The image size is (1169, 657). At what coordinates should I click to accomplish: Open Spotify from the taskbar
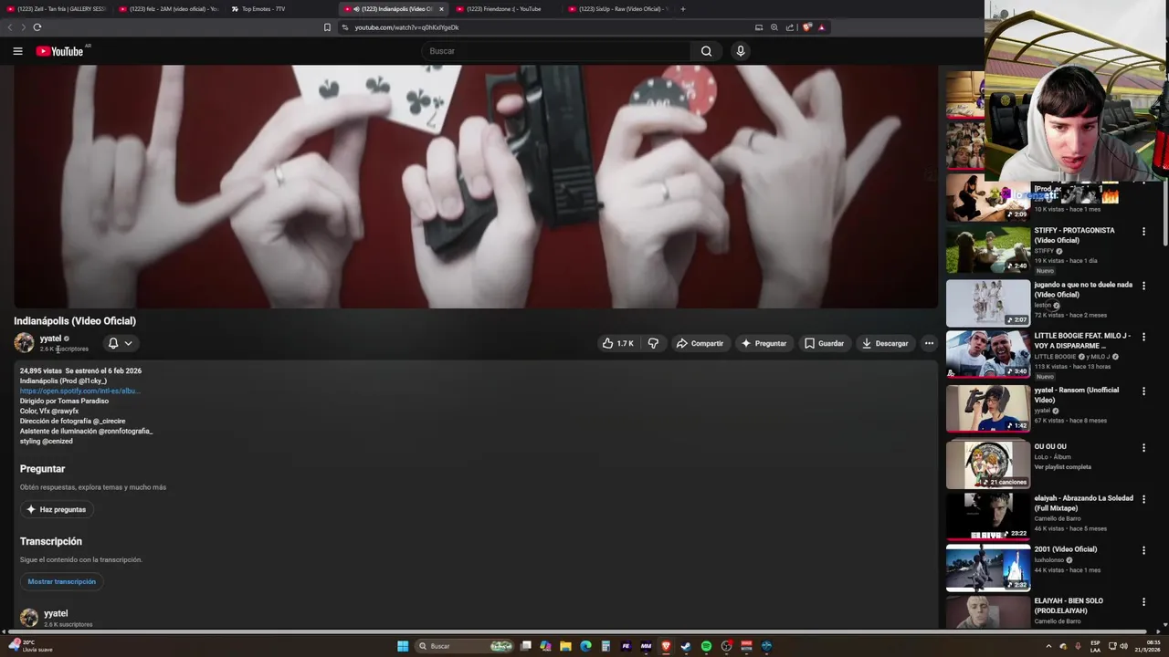point(706,646)
